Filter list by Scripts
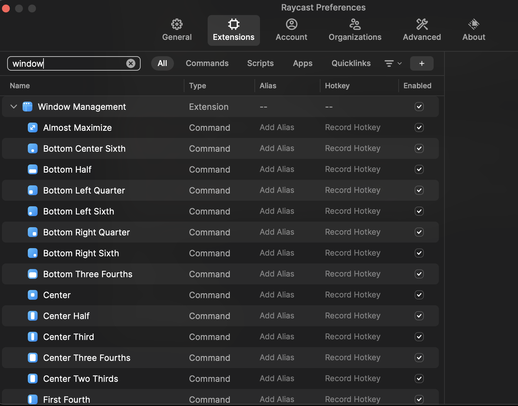 [260, 63]
